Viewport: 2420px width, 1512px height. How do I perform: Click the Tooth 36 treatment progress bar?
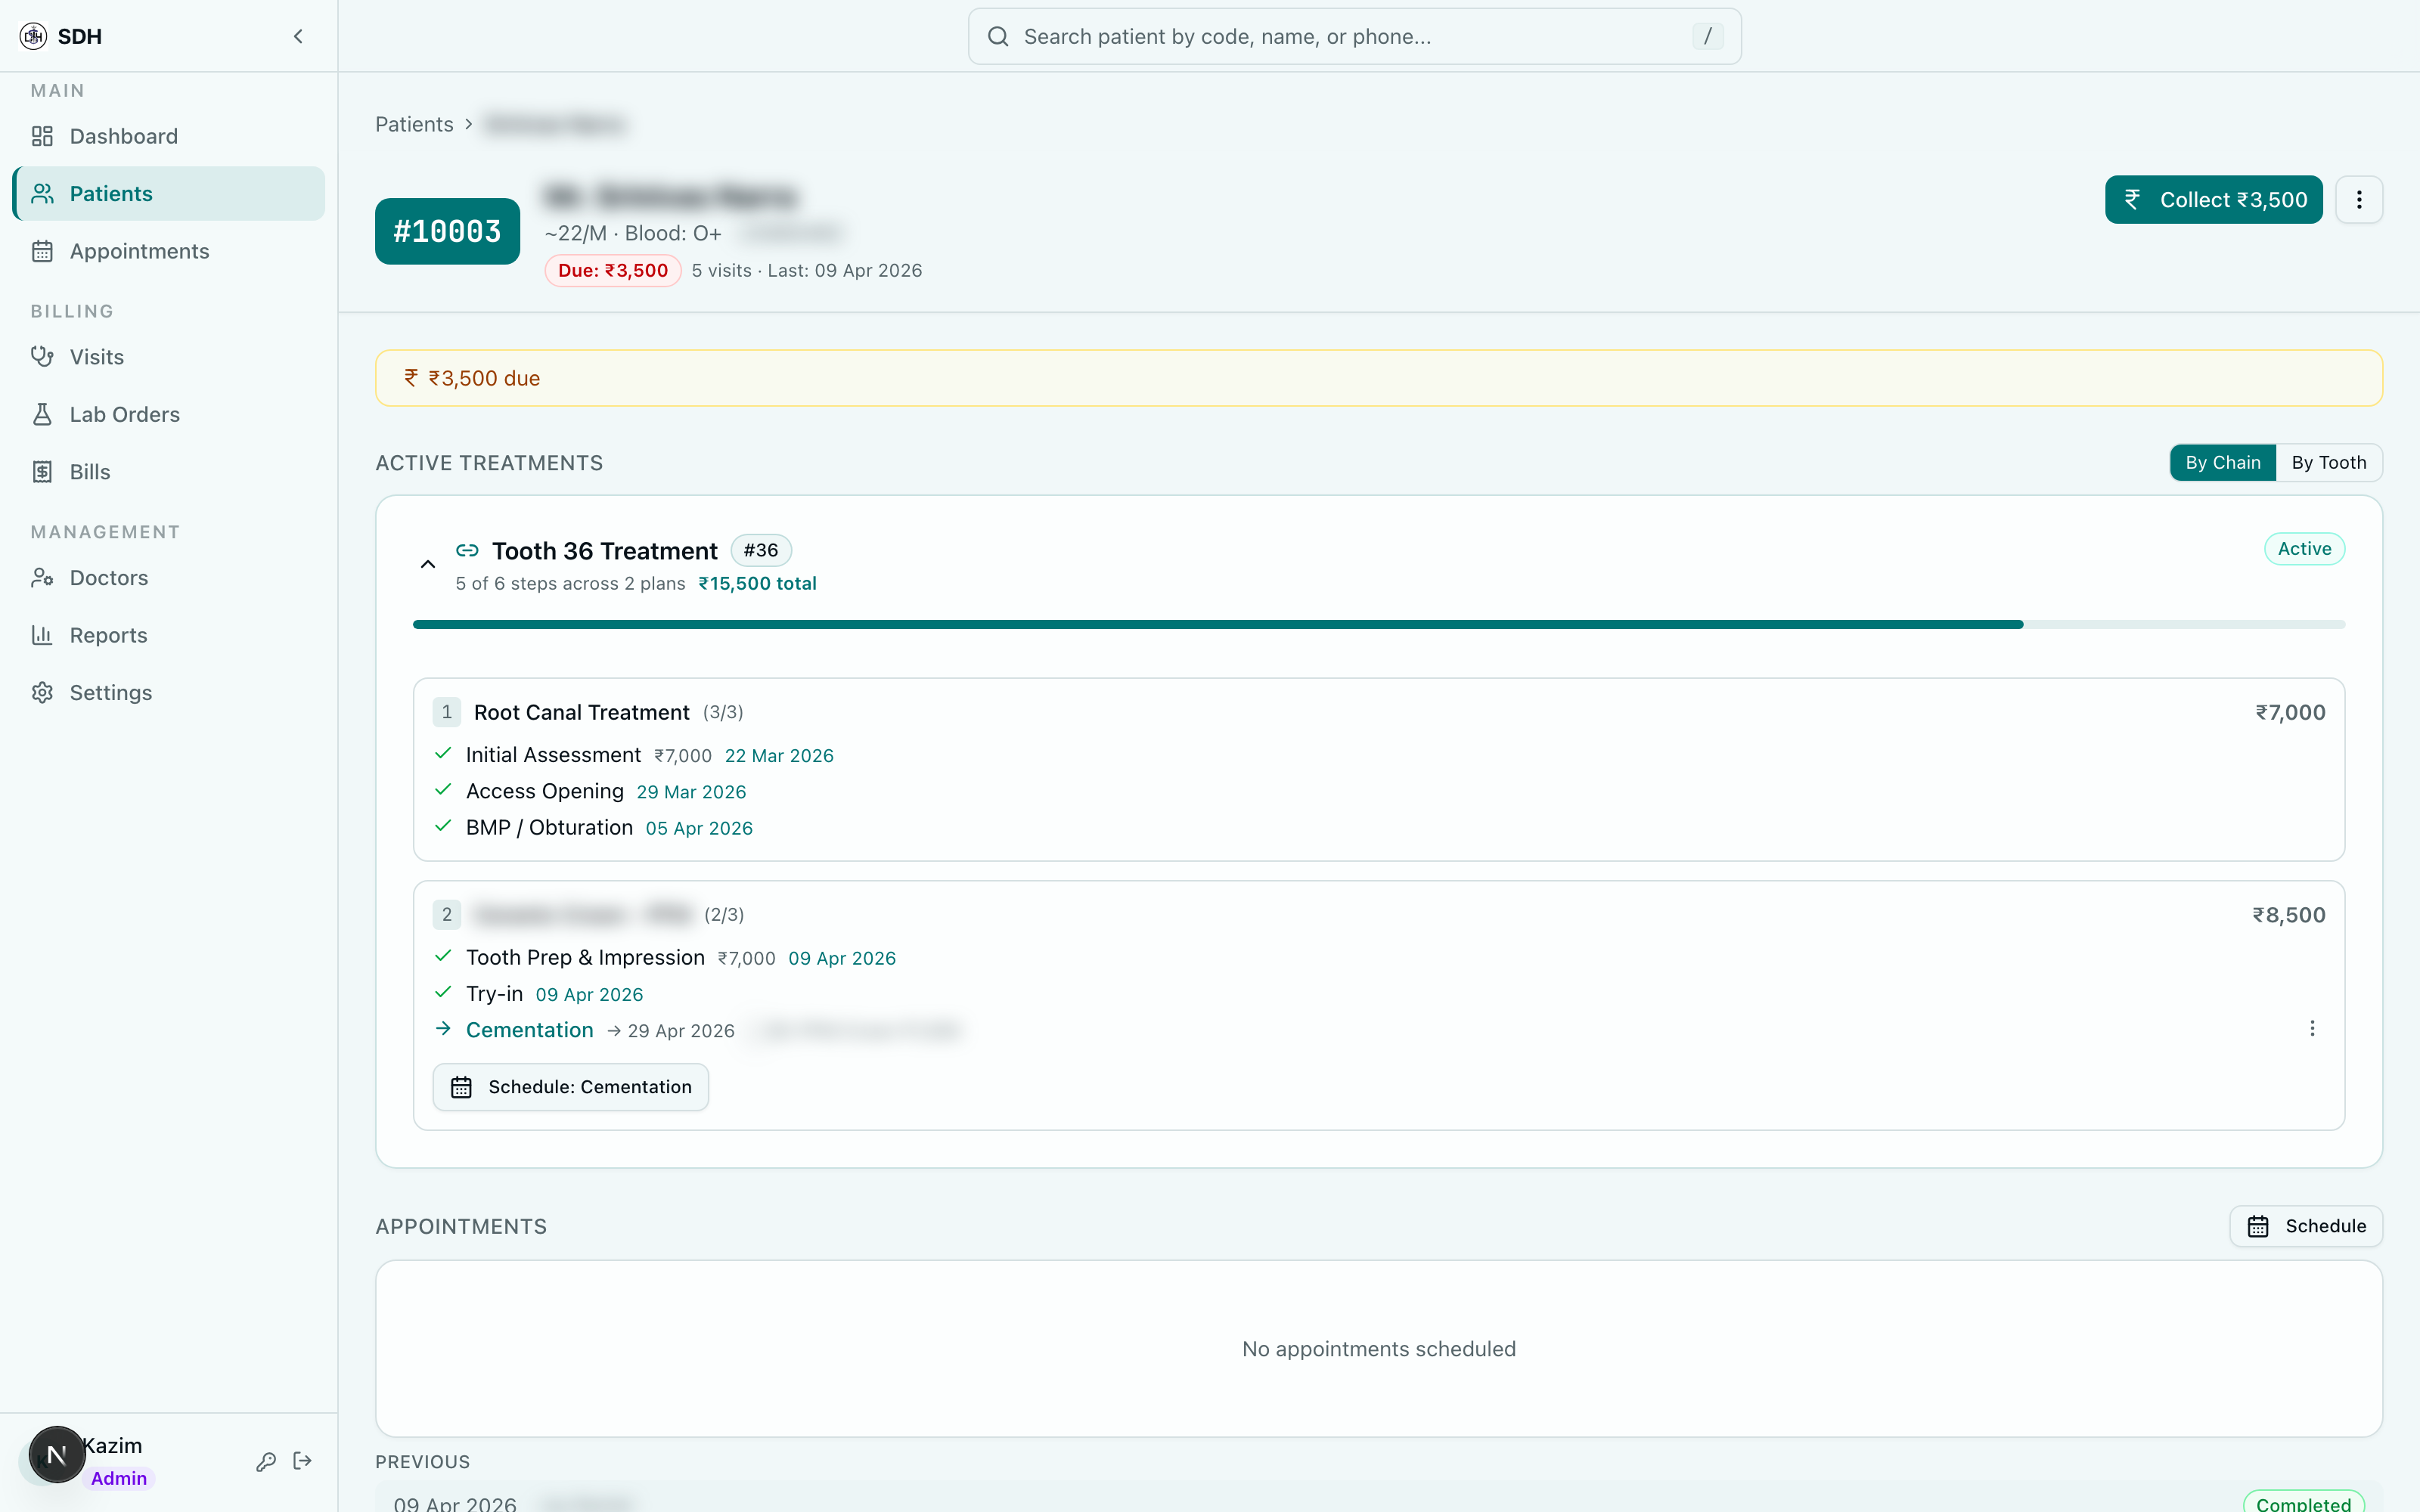(1378, 625)
